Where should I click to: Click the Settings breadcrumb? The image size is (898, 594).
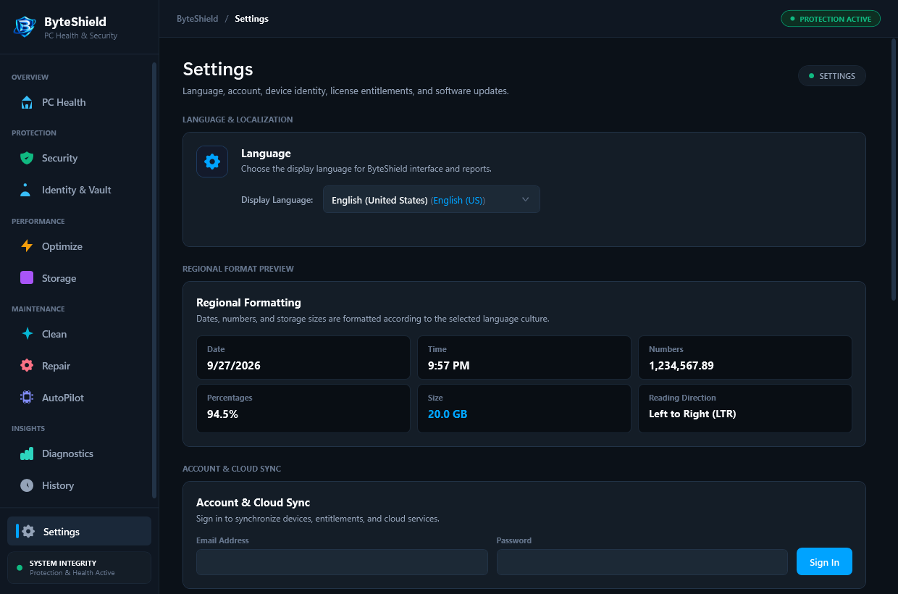(x=251, y=19)
